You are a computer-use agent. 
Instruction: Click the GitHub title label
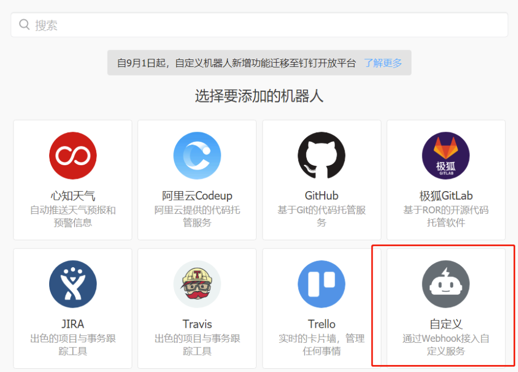point(321,196)
